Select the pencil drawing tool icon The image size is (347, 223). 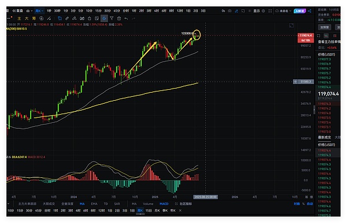tap(67, 19)
